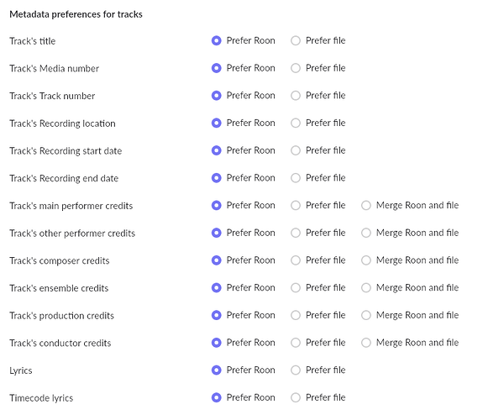Select Prefer file for Track's composer credits
The image size is (504, 420).
[x=296, y=260]
